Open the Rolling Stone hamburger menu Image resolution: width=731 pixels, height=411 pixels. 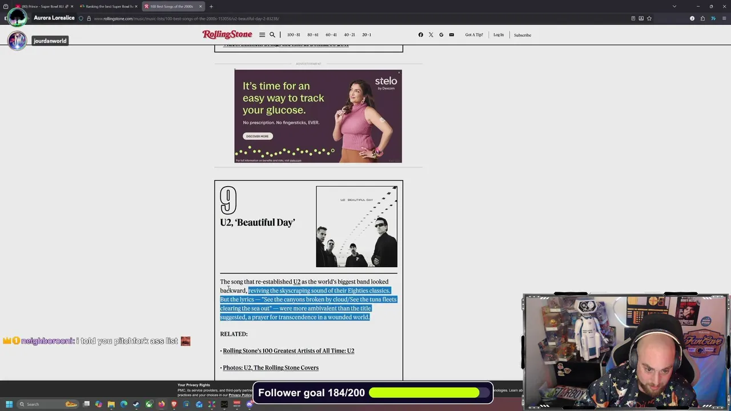[262, 35]
